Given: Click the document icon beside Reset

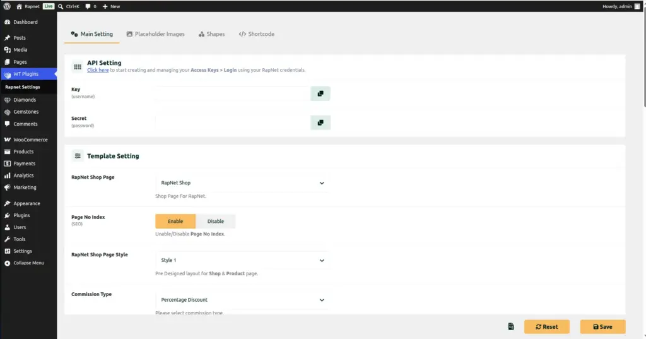Looking at the screenshot, I should (511, 326).
